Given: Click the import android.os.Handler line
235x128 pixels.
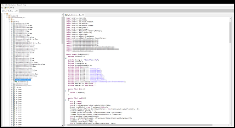Looking at the screenshot, I should [x=77, y=23].
